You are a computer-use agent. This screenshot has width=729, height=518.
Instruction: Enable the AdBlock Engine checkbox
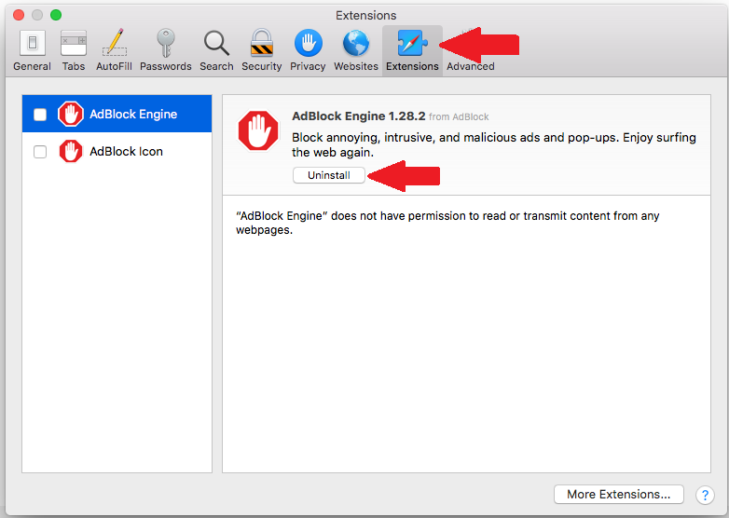pos(40,115)
